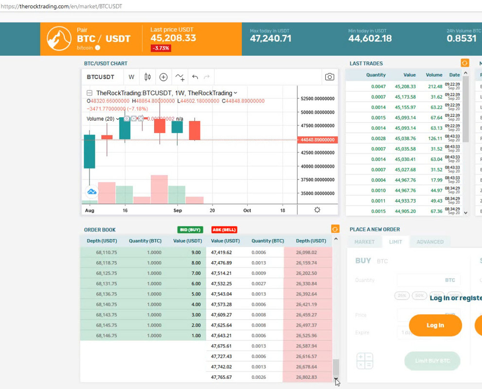Select last trade row with value 45,155.97

(404, 107)
